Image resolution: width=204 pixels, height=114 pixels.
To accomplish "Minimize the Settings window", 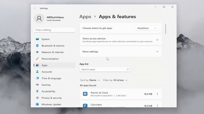I will pyautogui.click(x=156, y=7).
